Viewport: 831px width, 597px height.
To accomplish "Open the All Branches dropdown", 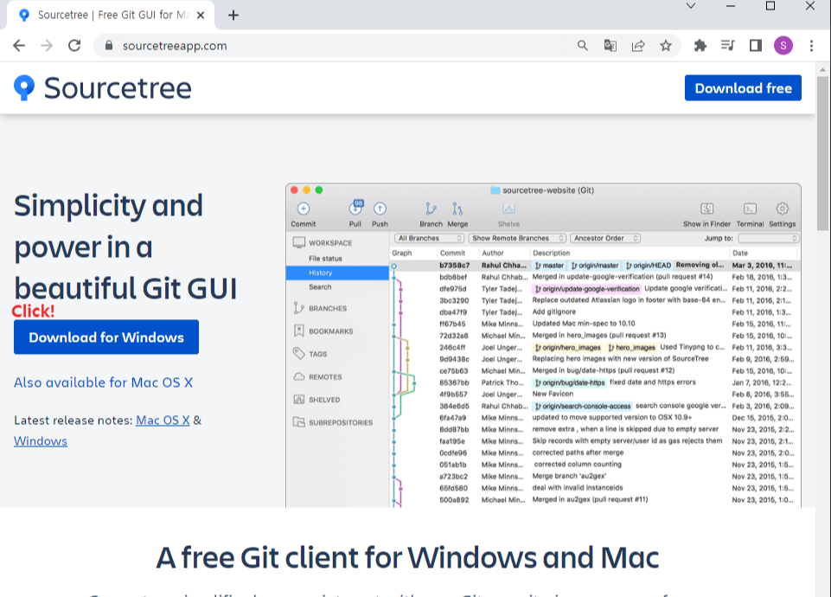I will click(429, 238).
